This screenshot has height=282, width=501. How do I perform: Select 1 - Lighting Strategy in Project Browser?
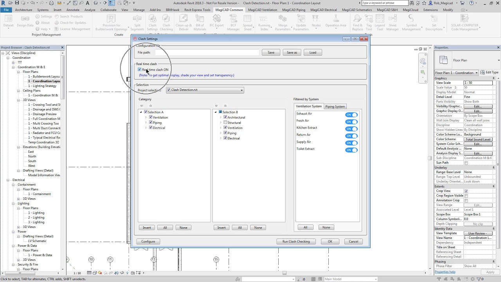(x=42, y=86)
